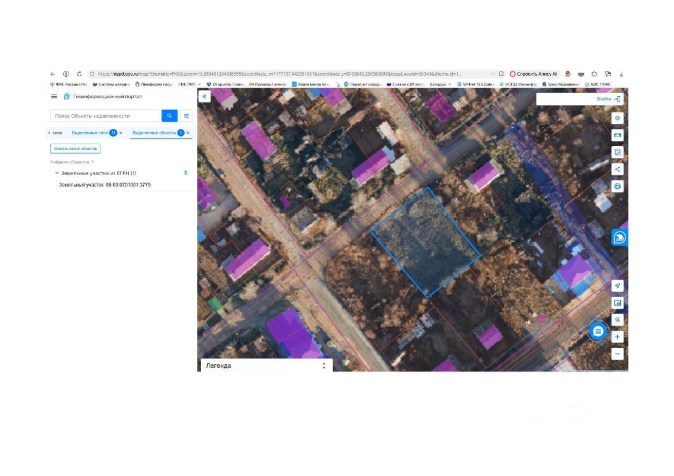674x476 pixels.
Task: Go to the Слои tab
Action: click(x=57, y=133)
